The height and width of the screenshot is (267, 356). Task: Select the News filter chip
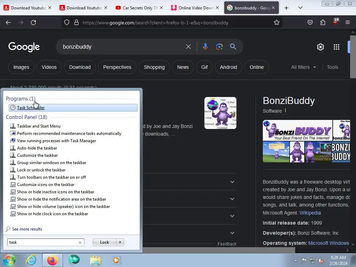tap(183, 67)
